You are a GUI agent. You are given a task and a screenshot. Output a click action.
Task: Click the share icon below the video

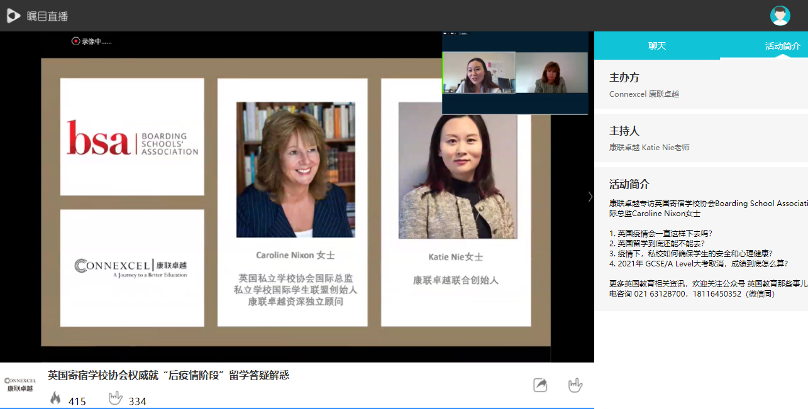point(540,384)
